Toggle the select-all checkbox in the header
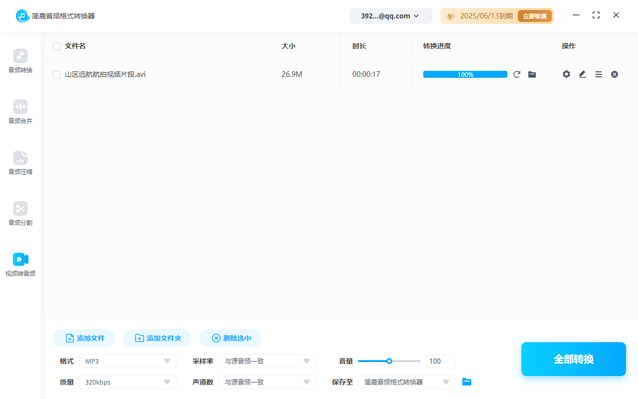Image resolution: width=638 pixels, height=399 pixels. (x=56, y=46)
